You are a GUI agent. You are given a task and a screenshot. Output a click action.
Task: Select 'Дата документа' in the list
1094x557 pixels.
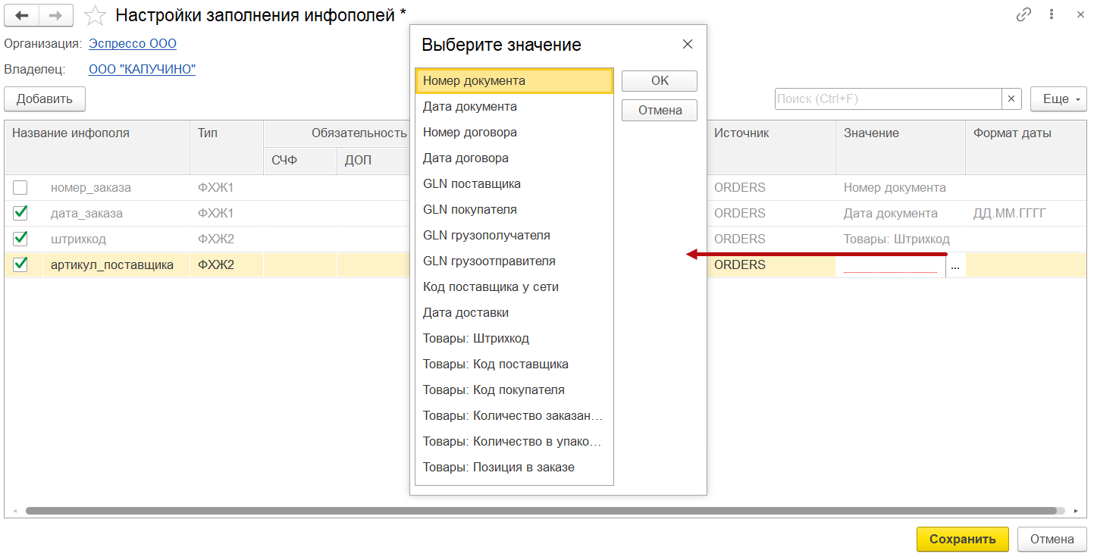pyautogui.click(x=514, y=106)
